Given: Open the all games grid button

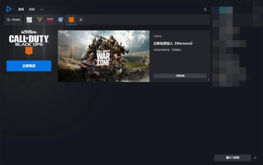Looking at the screenshot, I should [x=14, y=20].
